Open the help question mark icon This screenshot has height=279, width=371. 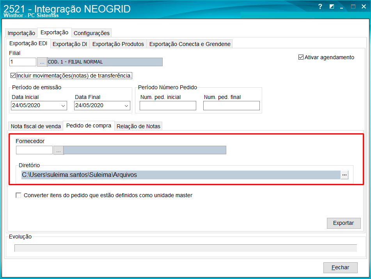(320, 7)
